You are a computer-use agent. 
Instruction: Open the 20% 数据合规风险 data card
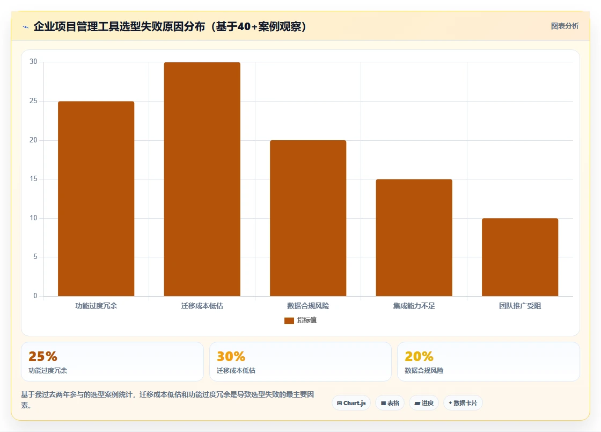coord(489,362)
